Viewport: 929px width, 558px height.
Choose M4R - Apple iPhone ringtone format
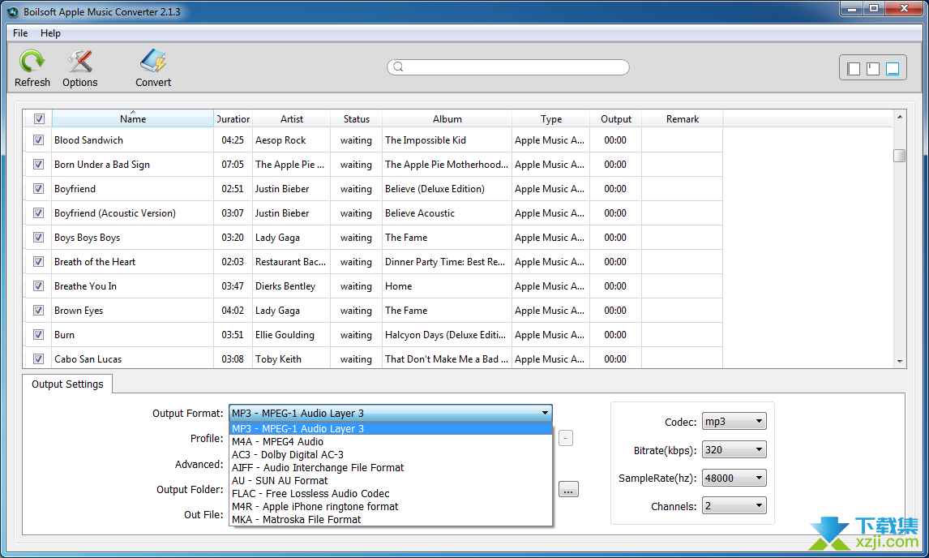pos(391,507)
